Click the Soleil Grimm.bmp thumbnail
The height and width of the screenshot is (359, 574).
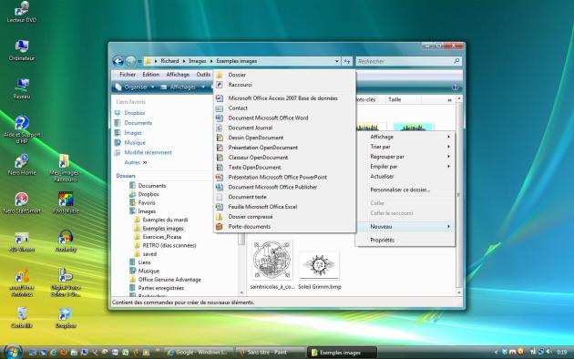(x=319, y=265)
